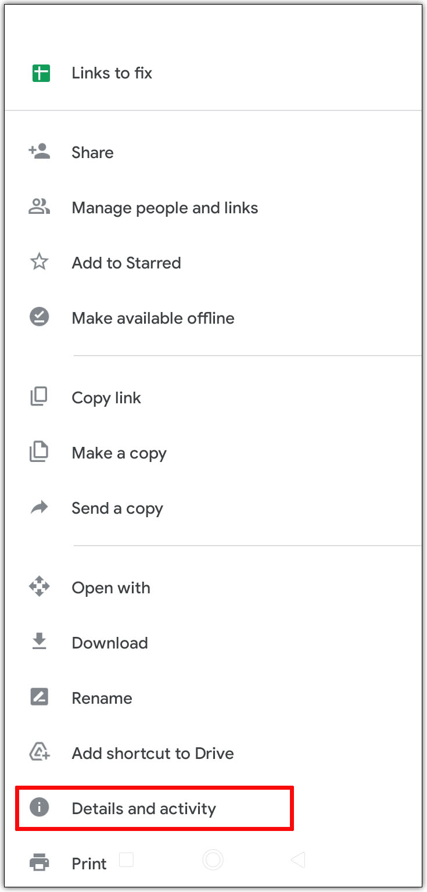Click the Download arrow icon
This screenshot has width=427, height=892.
tap(40, 642)
